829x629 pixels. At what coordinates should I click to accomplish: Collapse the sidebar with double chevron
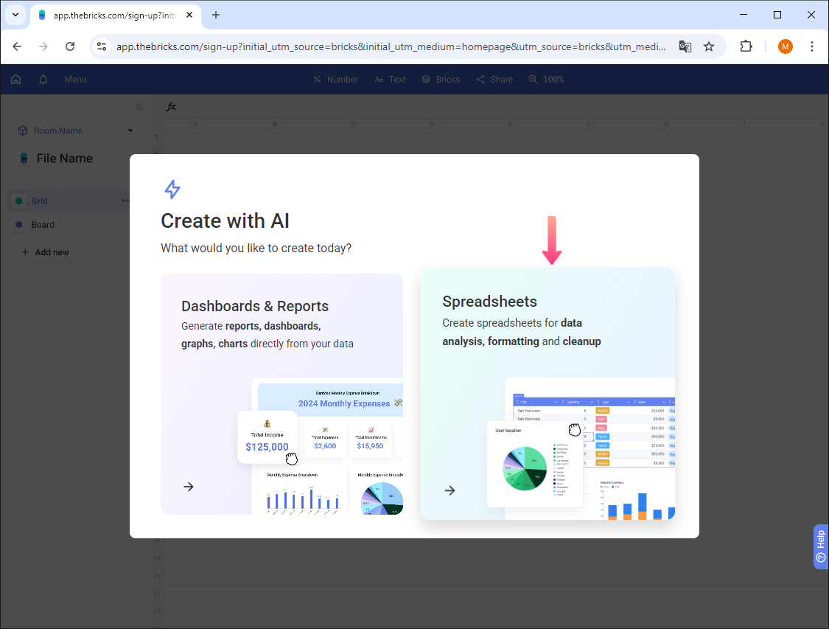pos(139,107)
